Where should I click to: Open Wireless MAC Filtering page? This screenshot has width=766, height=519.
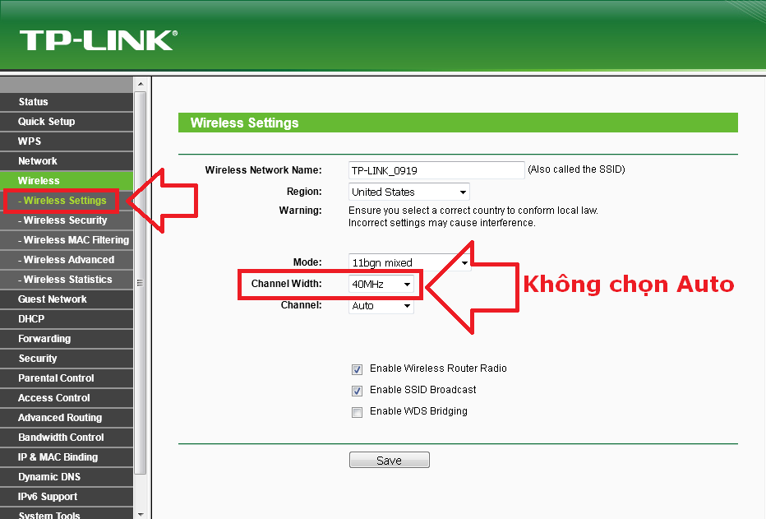tap(67, 240)
